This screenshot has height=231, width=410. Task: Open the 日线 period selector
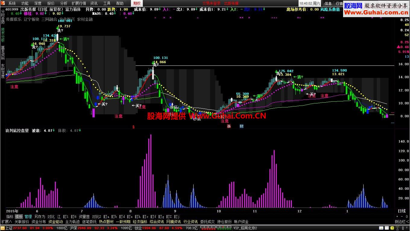coord(402,211)
